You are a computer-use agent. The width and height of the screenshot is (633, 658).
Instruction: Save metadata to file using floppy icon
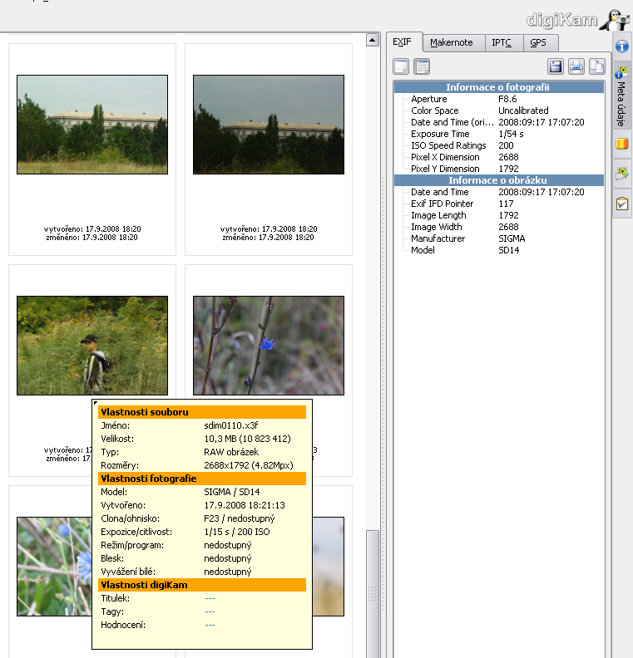[556, 66]
